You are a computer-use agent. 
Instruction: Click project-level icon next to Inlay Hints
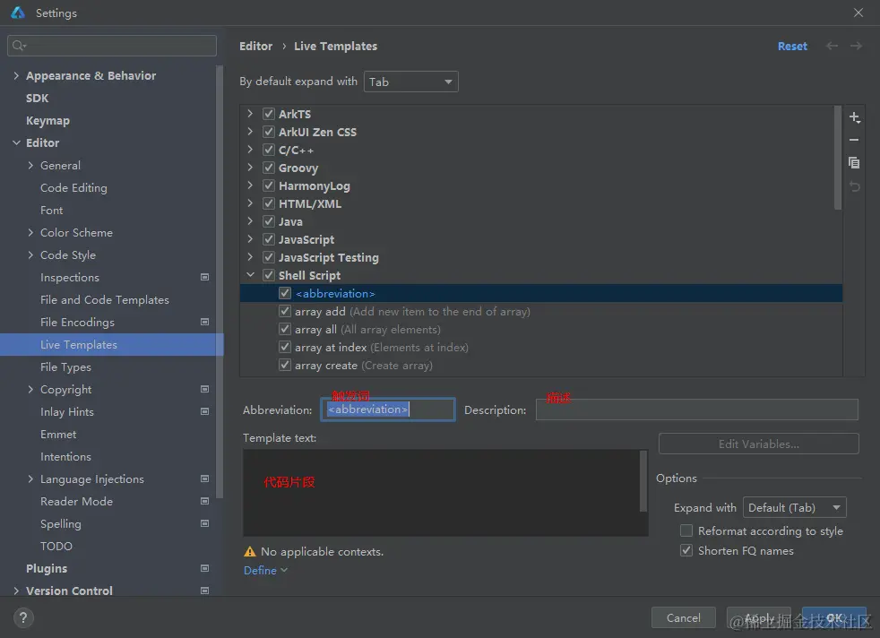(205, 412)
